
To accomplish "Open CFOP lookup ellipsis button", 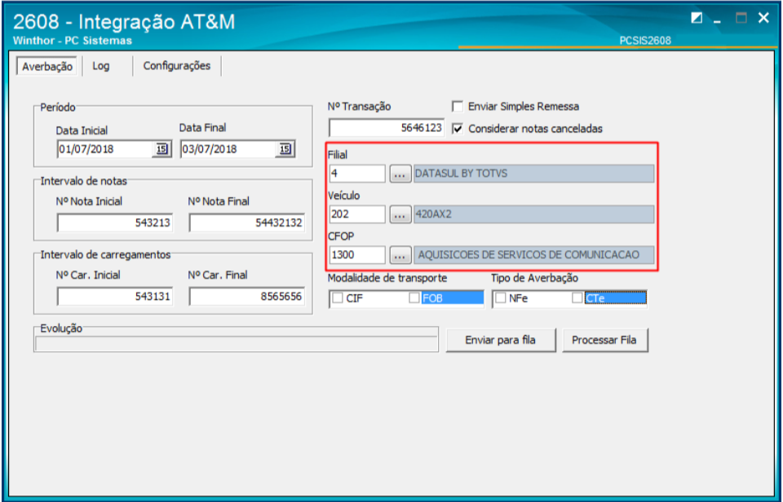I will point(400,255).
